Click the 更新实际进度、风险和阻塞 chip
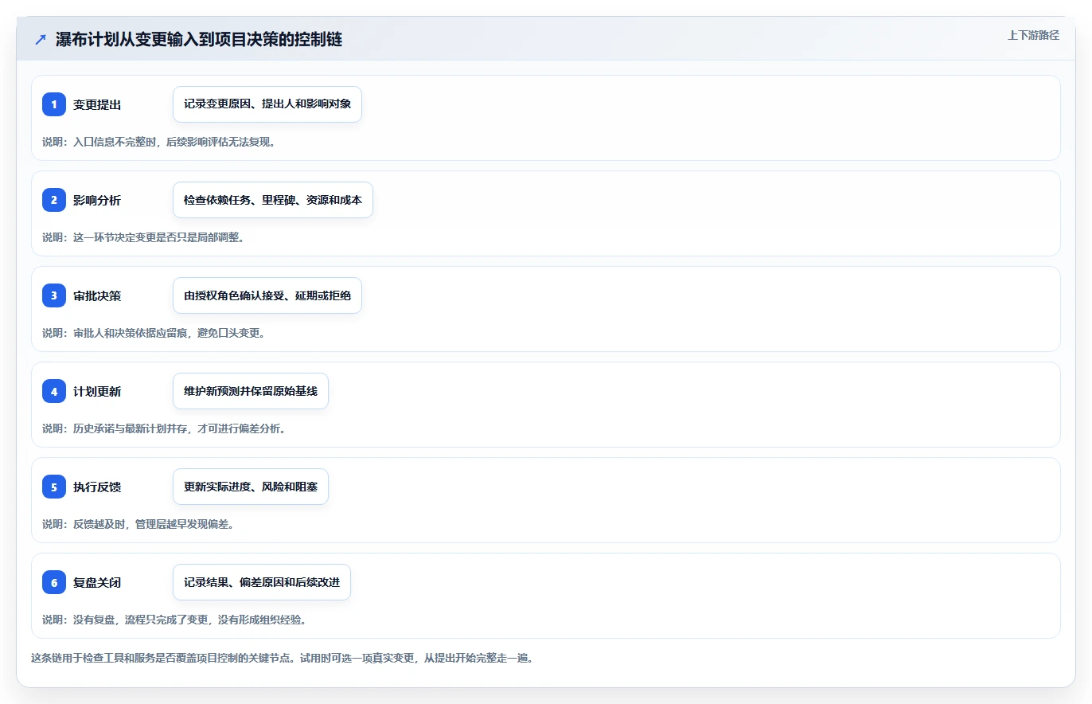 (x=251, y=487)
